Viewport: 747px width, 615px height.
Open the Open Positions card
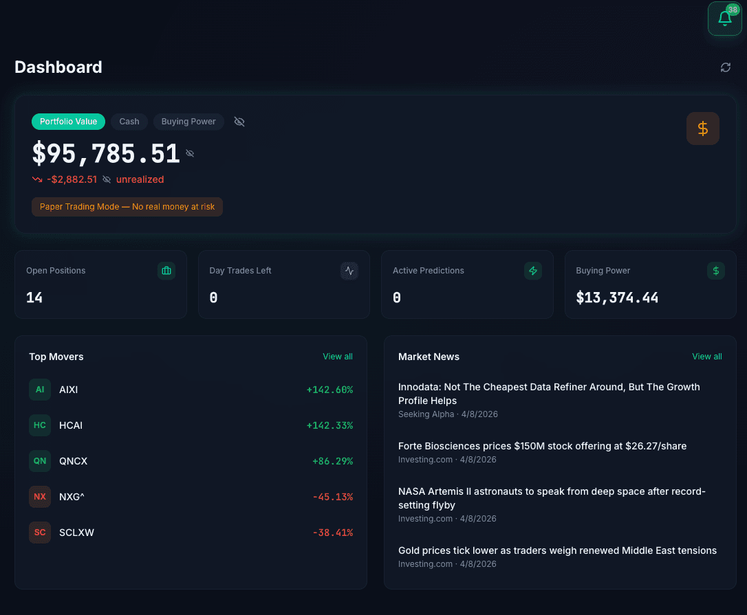(100, 284)
